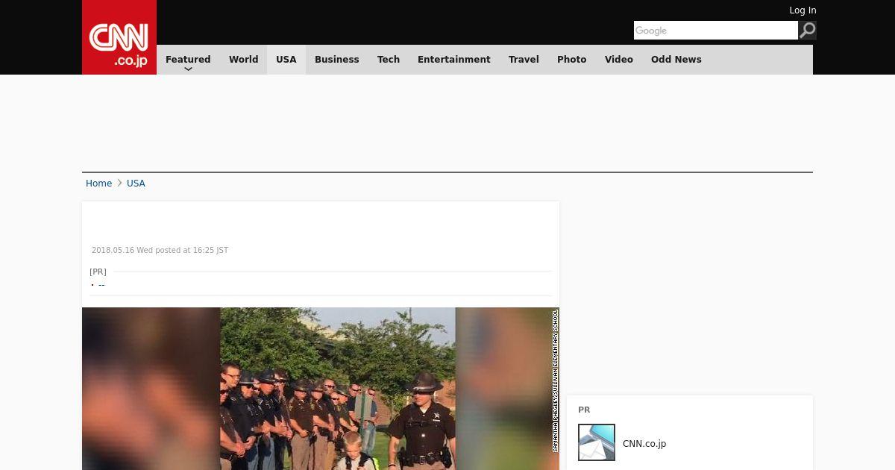Open the CNN.co.jp PR link
The width and height of the screenshot is (895, 470).
pyautogui.click(x=644, y=444)
